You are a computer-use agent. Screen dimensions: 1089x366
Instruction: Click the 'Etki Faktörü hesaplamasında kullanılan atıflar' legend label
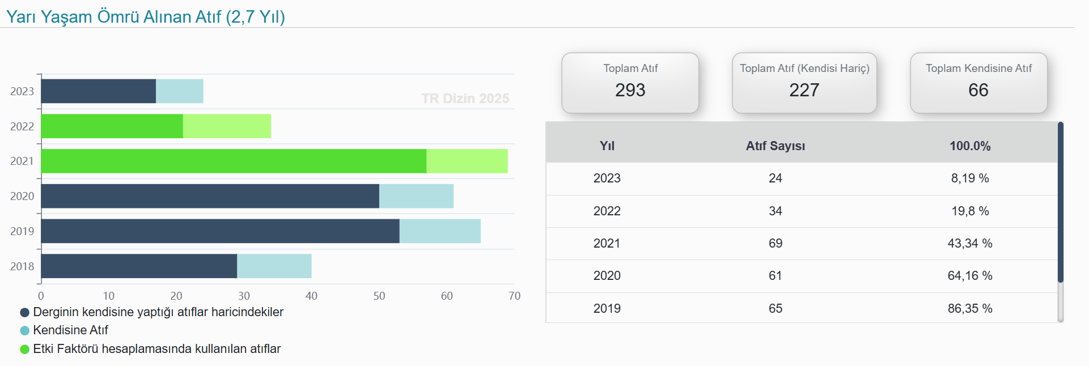coord(157,350)
